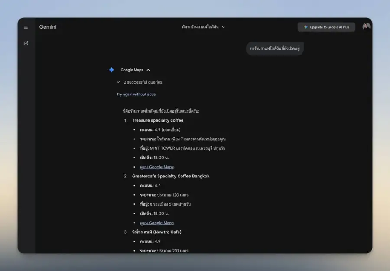The image size is (390, 271).
Task: Click the 7 meters distance line
Action: tap(183, 139)
